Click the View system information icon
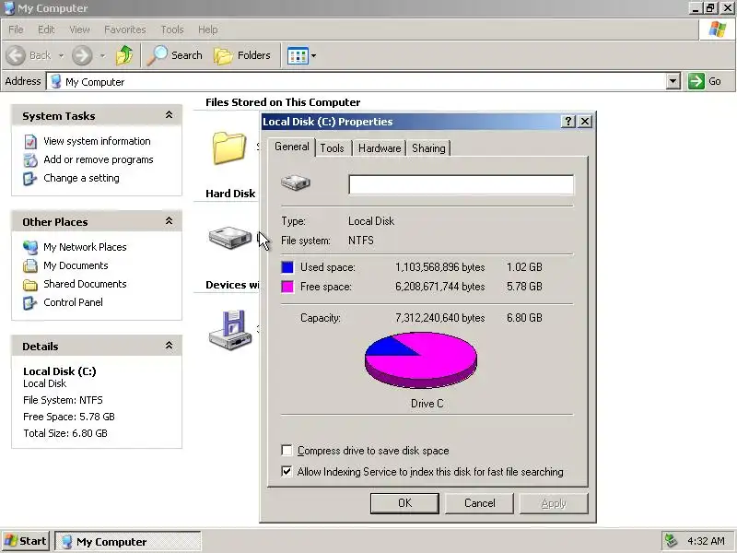Image resolution: width=737 pixels, height=553 pixels. coord(30,142)
